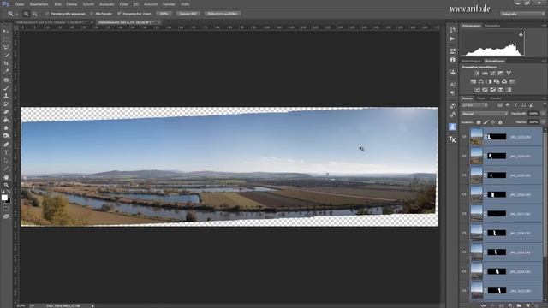Open the Filter menu

tap(123, 4)
